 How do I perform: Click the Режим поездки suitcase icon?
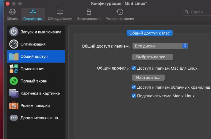14,106
